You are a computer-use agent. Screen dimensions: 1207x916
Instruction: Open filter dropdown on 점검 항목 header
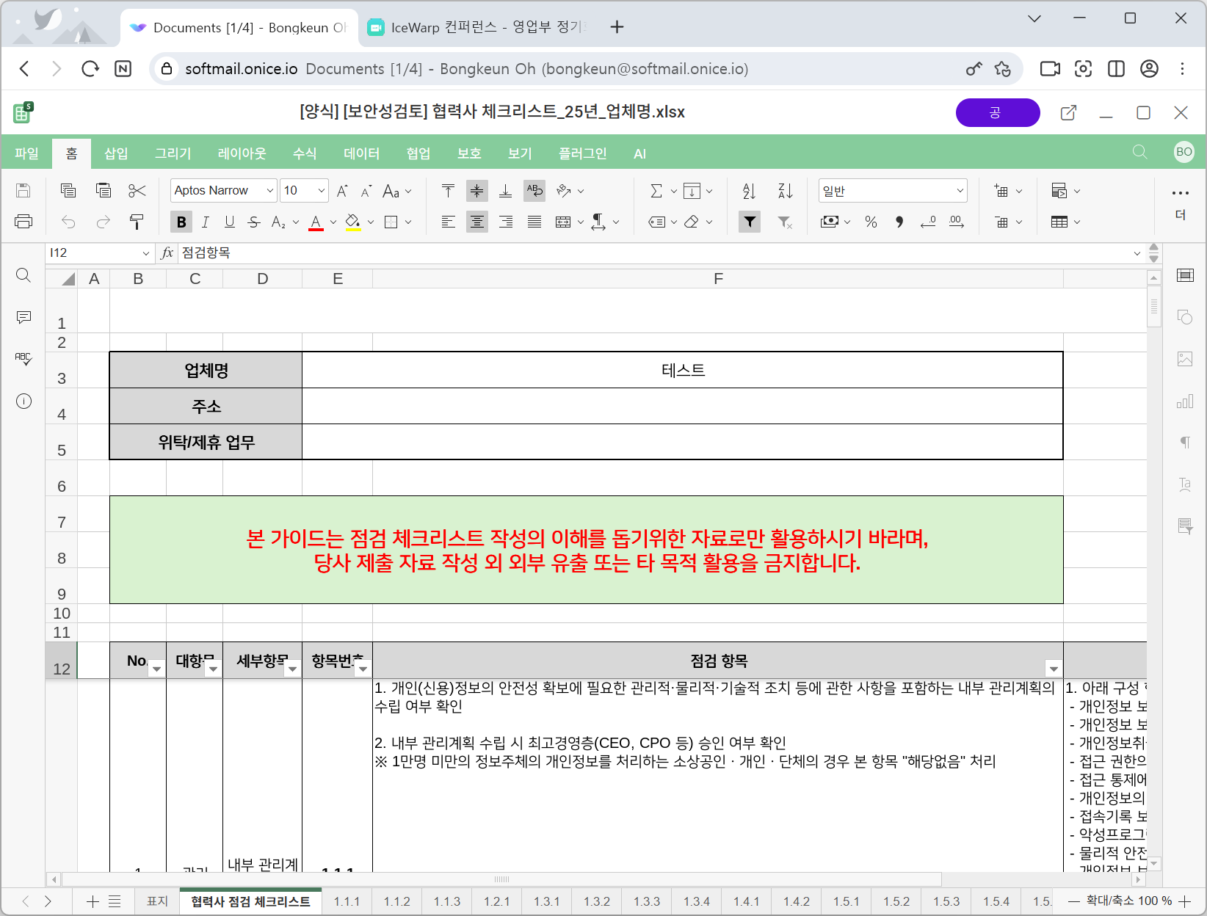[1054, 669]
